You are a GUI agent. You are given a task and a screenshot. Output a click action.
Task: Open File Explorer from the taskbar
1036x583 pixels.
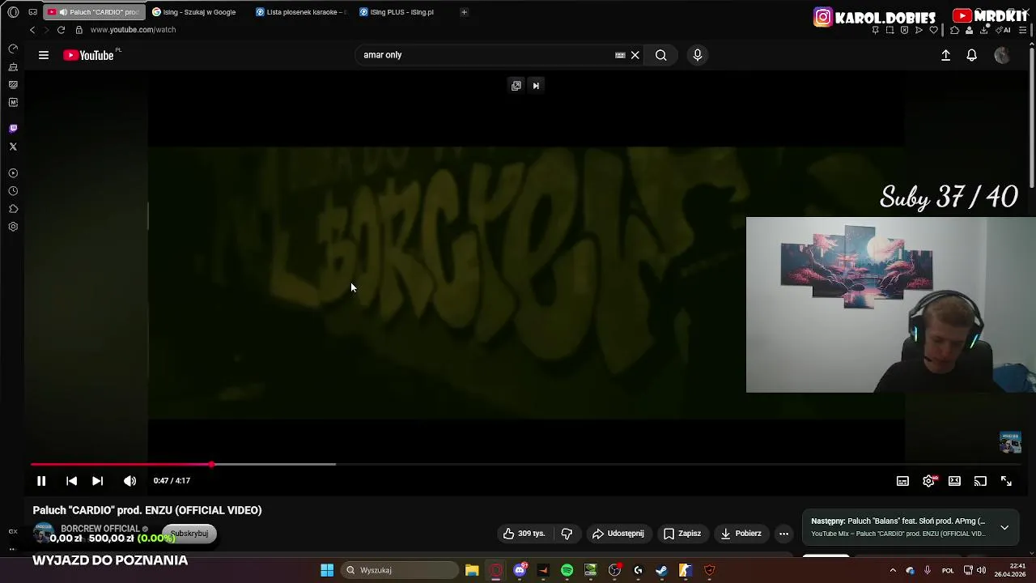pos(472,570)
